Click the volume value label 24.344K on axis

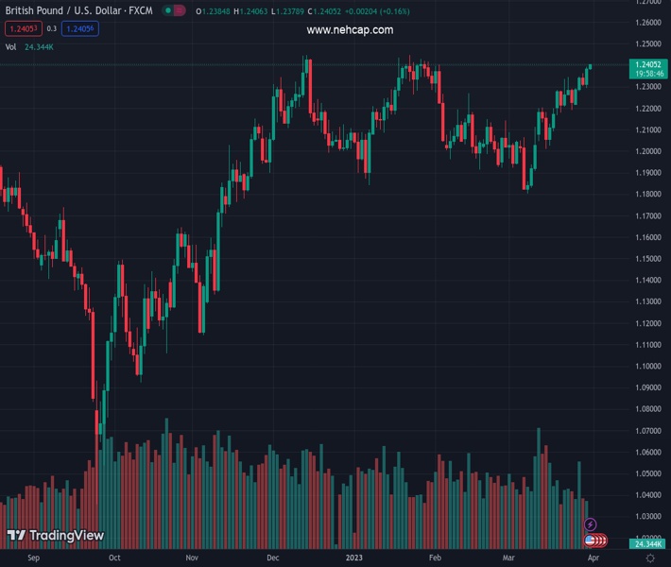pyautogui.click(x=647, y=543)
